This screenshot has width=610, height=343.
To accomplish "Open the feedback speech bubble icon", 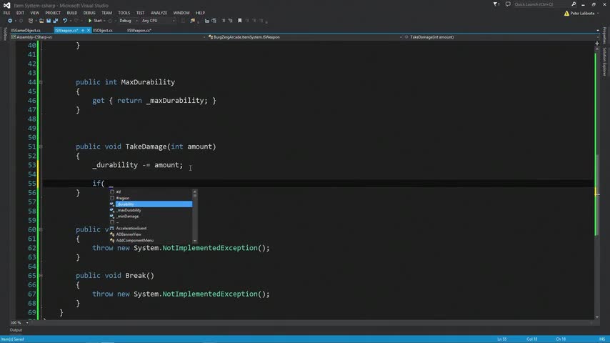I will [x=508, y=4].
